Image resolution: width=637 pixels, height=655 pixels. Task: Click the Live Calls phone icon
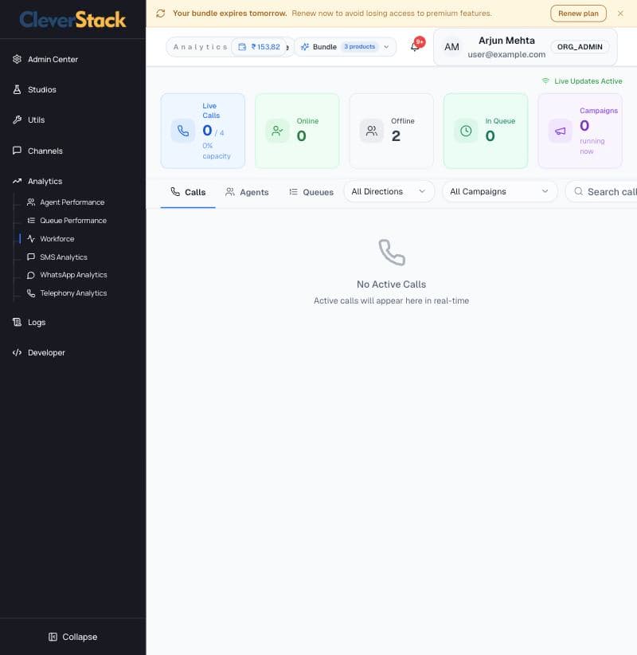(183, 131)
